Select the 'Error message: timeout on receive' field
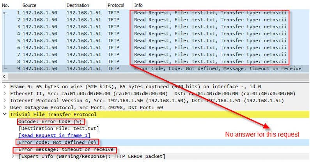This screenshot has height=164, width=310. click(x=66, y=150)
